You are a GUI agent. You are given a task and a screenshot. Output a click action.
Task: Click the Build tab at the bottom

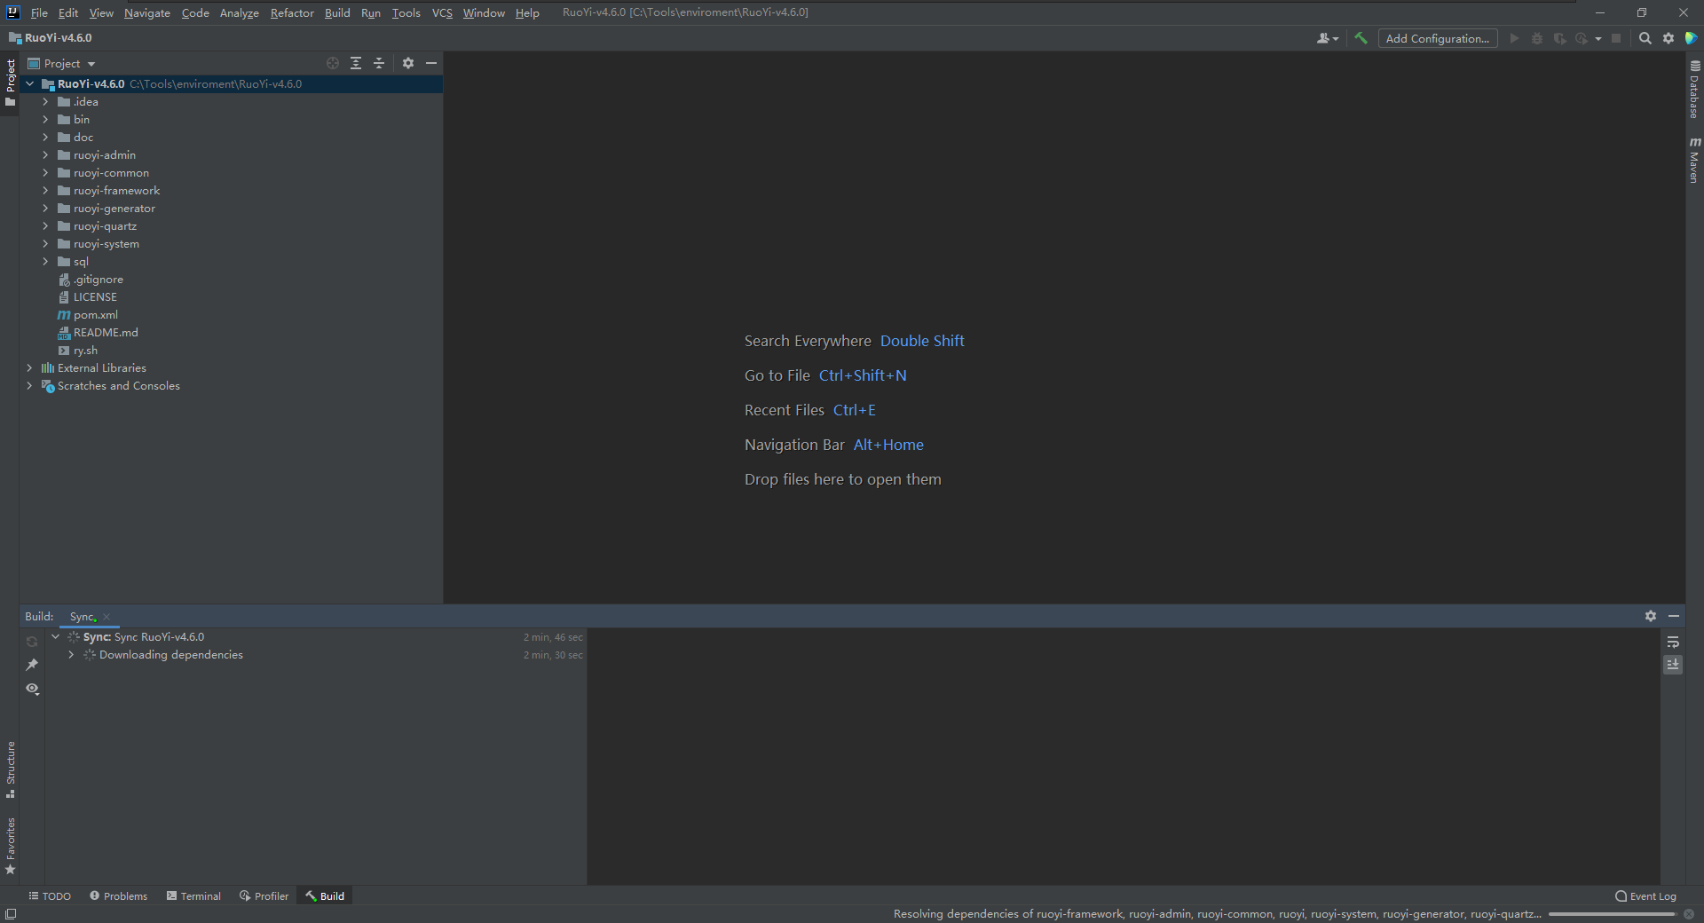point(325,896)
